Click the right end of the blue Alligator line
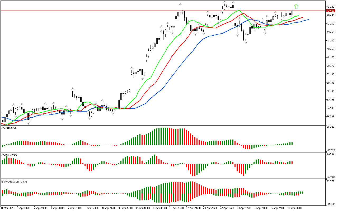Viewport: 338px width, 211px height. coord(308,20)
